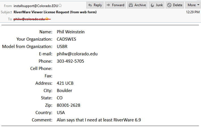Open the More actions dropdown
201x131 pixels.
coord(193,5)
